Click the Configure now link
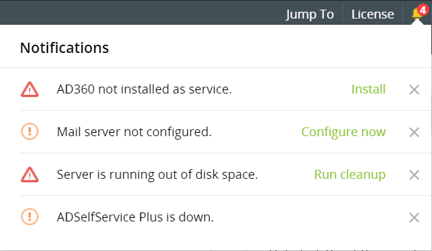Viewport: 432px width, 251px height. tap(343, 132)
